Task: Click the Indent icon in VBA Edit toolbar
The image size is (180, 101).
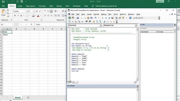Action: click(x=87, y=21)
